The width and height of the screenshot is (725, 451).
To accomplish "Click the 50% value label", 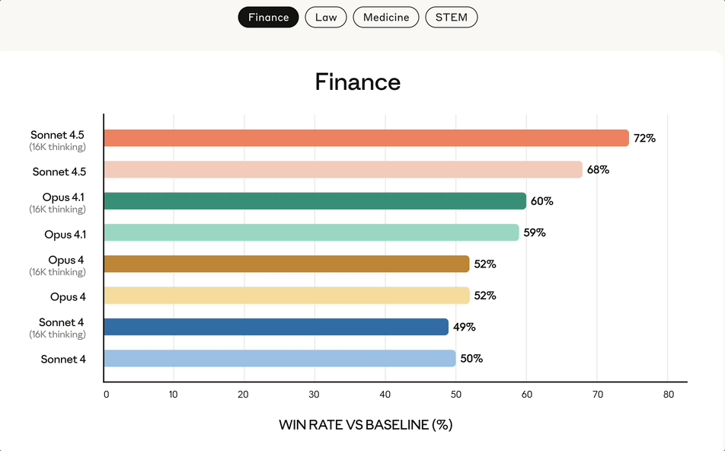I will (471, 358).
